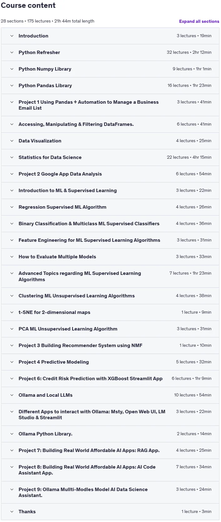The height and width of the screenshot is (522, 221).
Task: Click chevron beside t-SNE for 2-dimensional maps
Action: [x=12, y=312]
